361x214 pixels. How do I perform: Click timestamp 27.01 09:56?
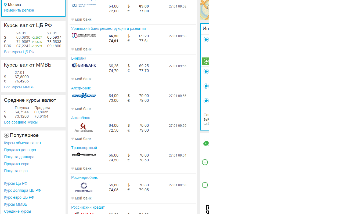[178, 36]
